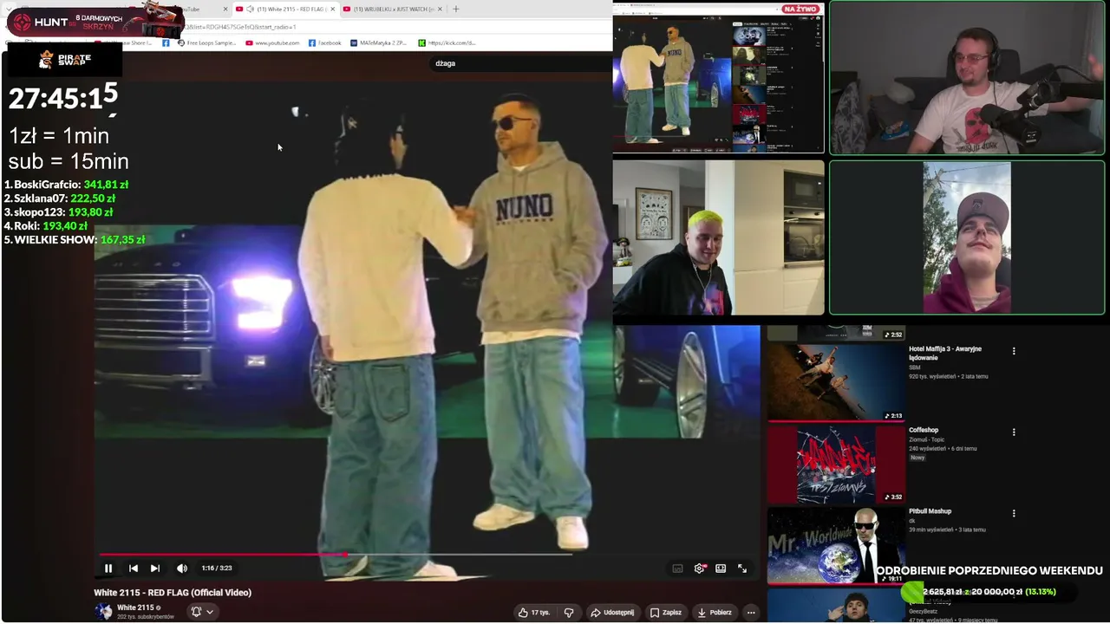The height and width of the screenshot is (624, 1110).
Task: Open the more actions menu beside Pobierz
Action: pyautogui.click(x=751, y=613)
